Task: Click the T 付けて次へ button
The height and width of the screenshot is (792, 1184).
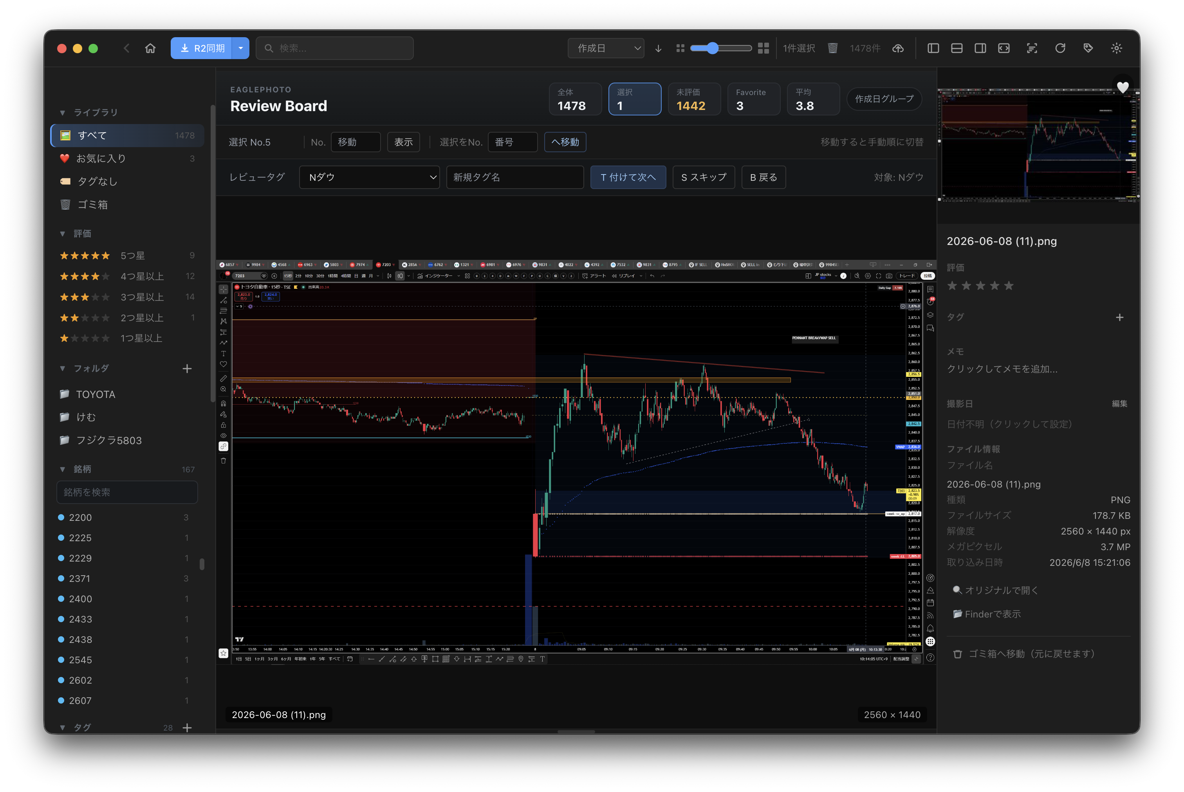Action: coord(628,177)
